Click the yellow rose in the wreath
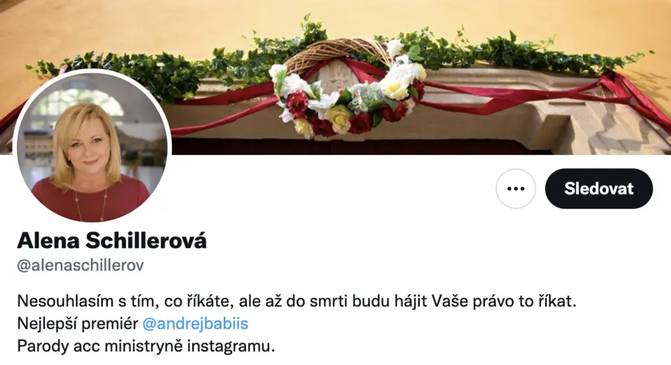Viewport: 671px width, 365px height. coord(339,119)
